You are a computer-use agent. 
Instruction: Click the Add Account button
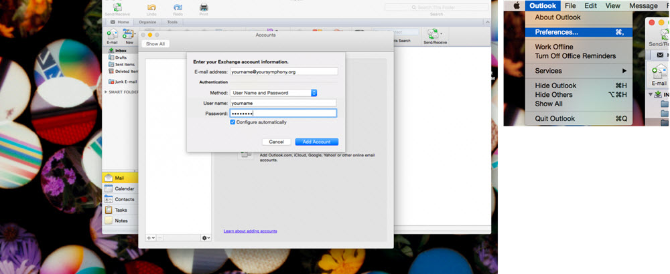coord(317,142)
